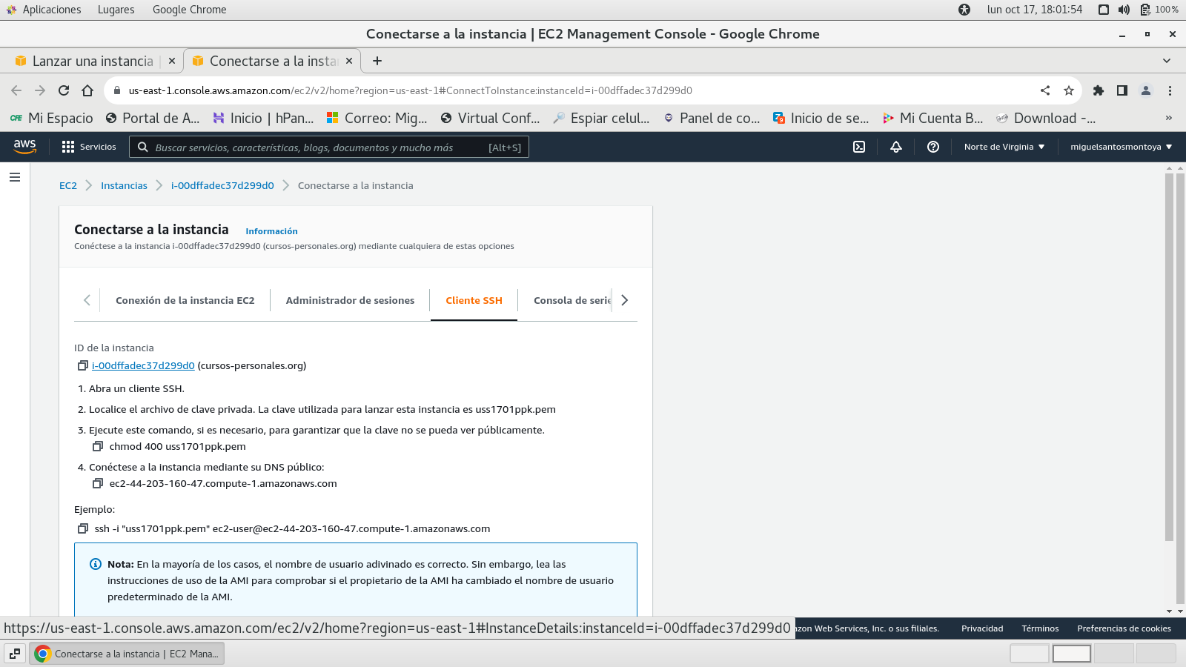Viewport: 1186px width, 667px height.
Task: Copy the ssh example command
Action: (83, 528)
